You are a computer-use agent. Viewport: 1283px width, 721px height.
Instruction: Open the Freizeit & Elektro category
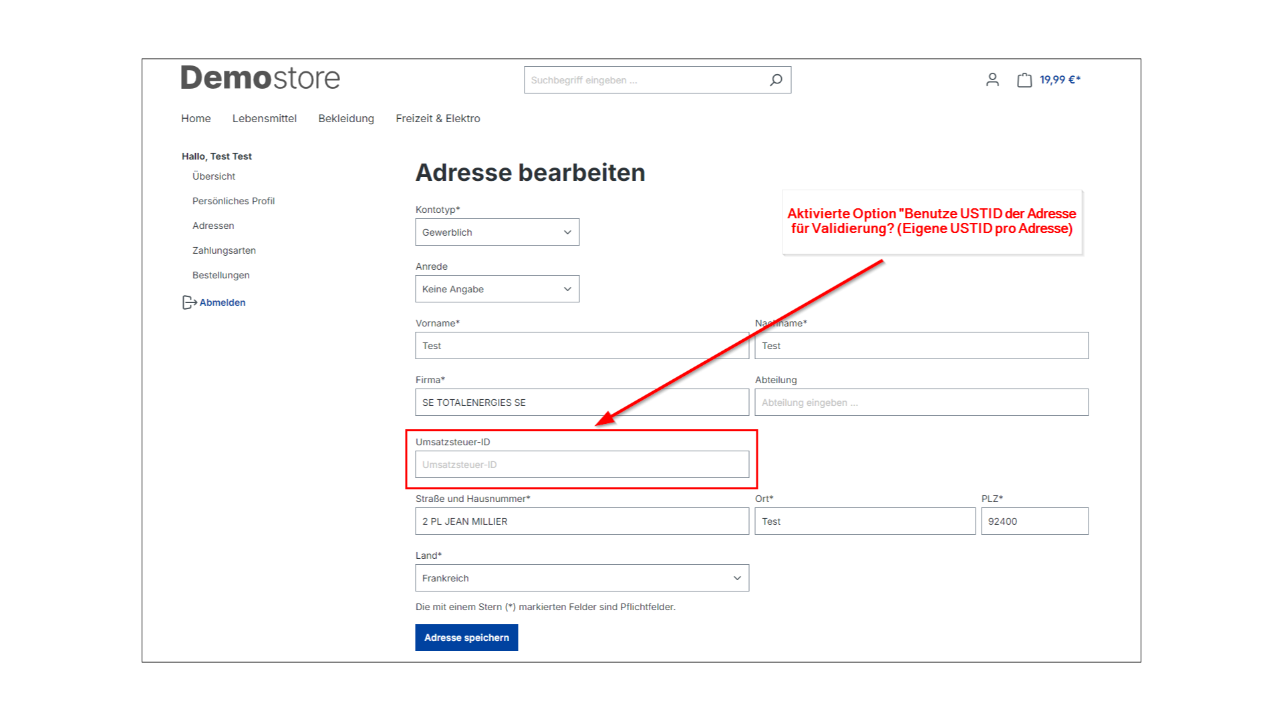(438, 118)
